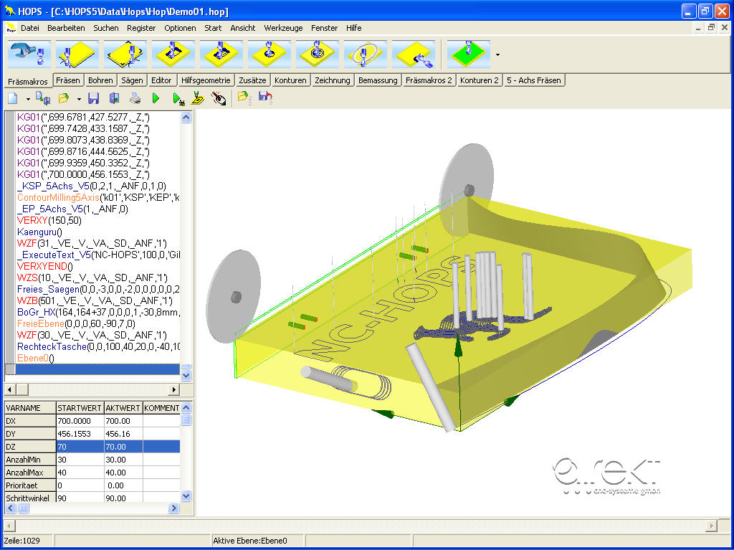
Task: Select the Konturen 2 tab
Action: coord(480,80)
